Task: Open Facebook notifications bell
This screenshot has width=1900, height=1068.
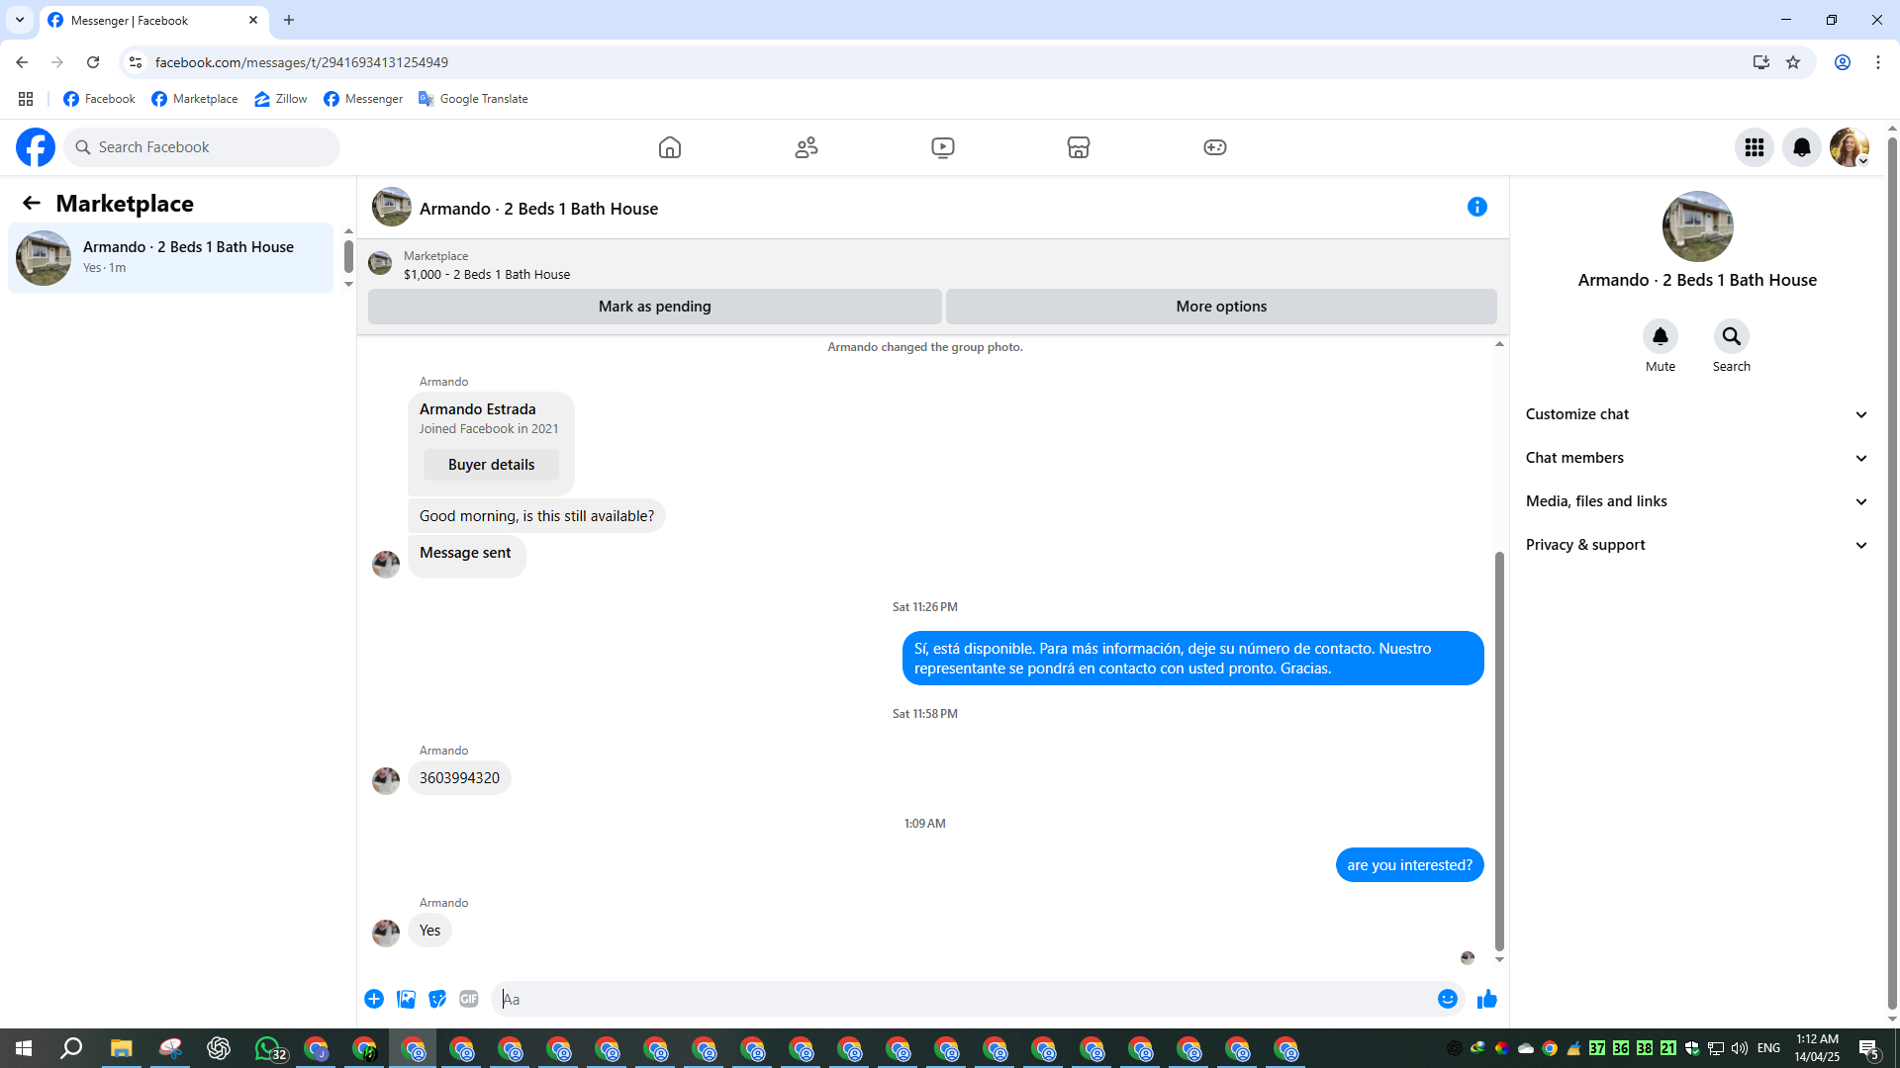Action: coord(1801,147)
